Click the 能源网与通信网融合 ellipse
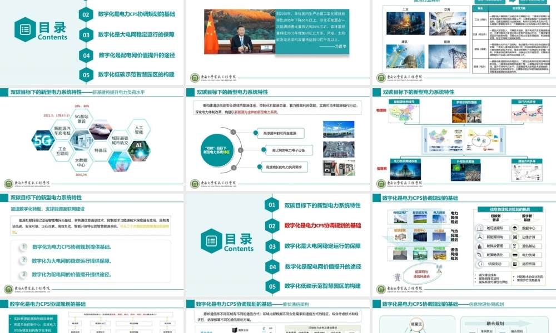 pyautogui.click(x=421, y=274)
